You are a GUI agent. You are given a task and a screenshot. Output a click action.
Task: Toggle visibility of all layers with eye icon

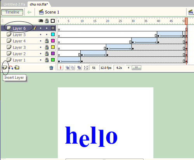pos(41,21)
